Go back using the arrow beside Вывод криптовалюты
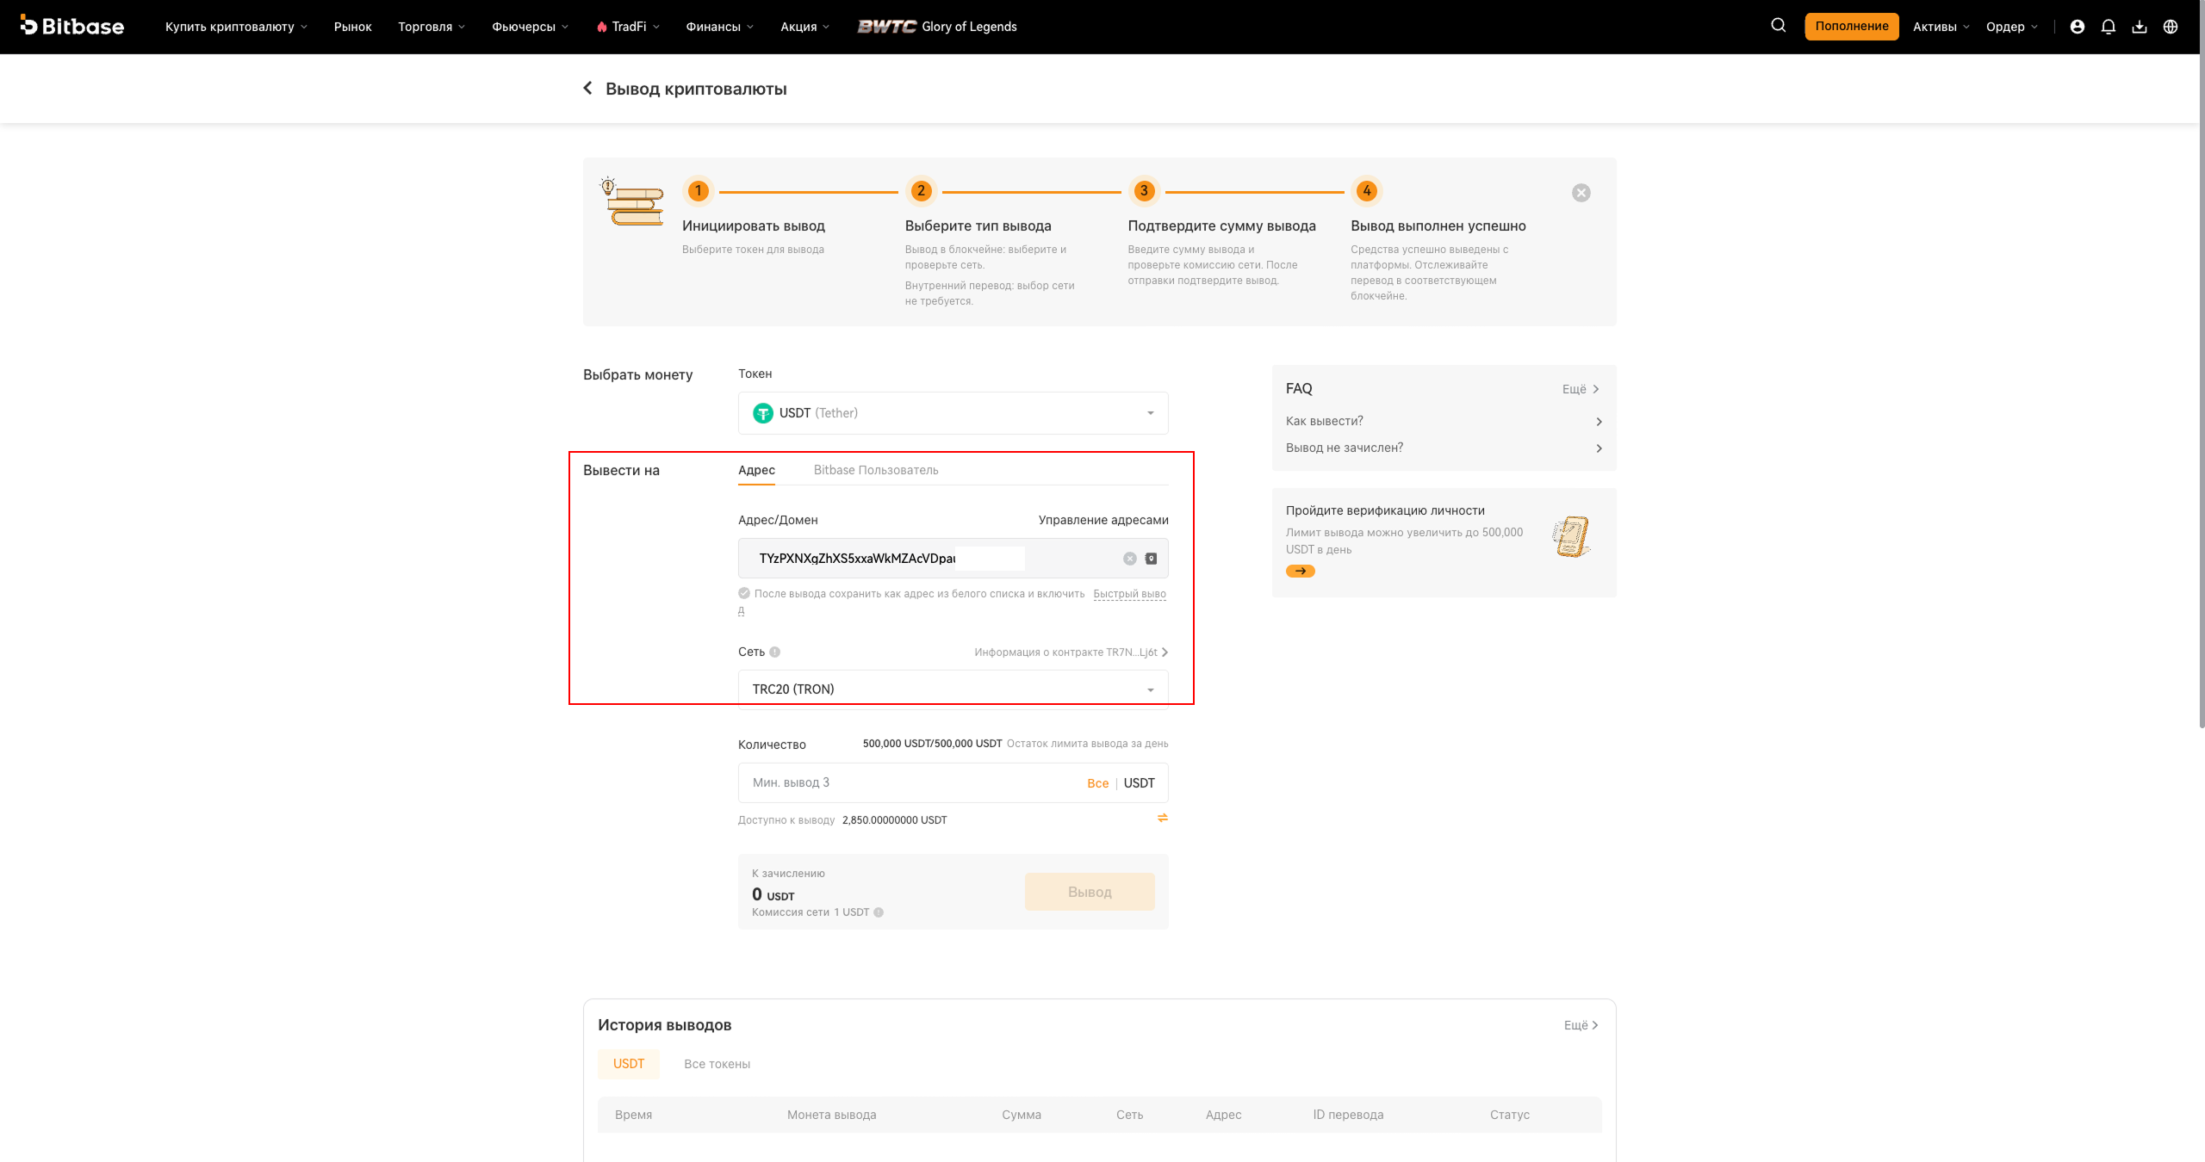The width and height of the screenshot is (2205, 1162). coord(587,88)
